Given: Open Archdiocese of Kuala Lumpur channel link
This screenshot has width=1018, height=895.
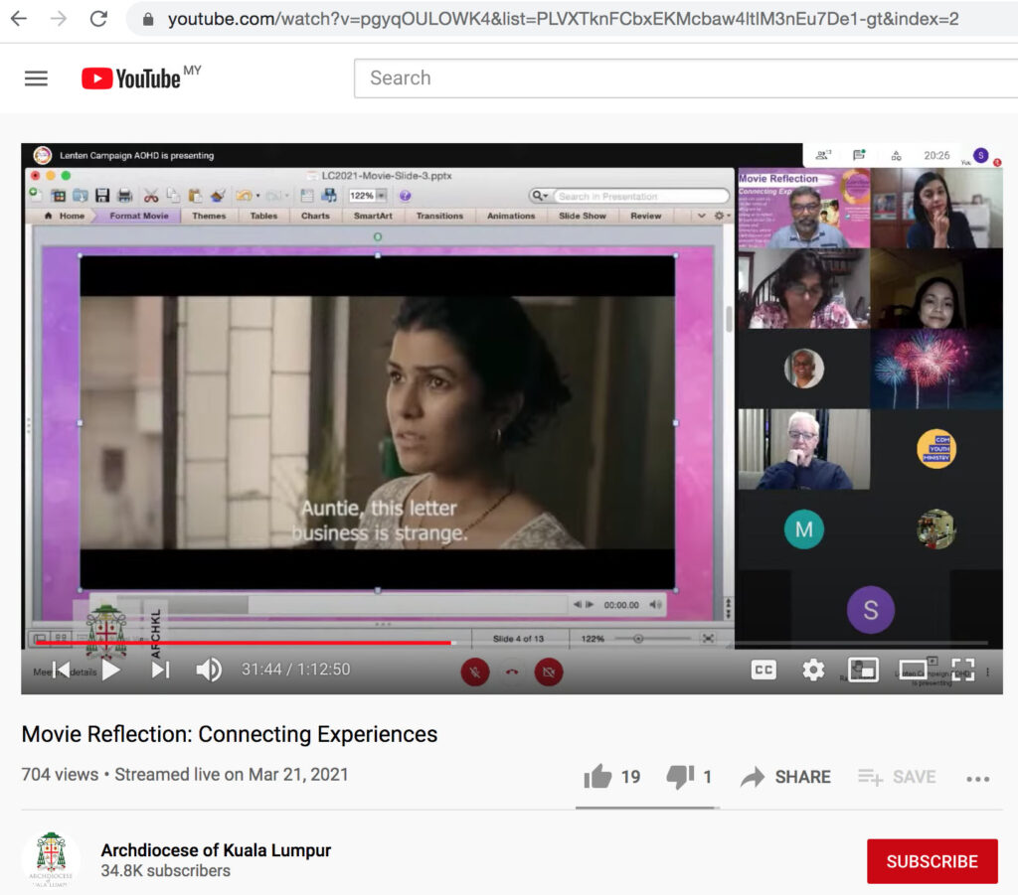Looking at the screenshot, I should (216, 850).
